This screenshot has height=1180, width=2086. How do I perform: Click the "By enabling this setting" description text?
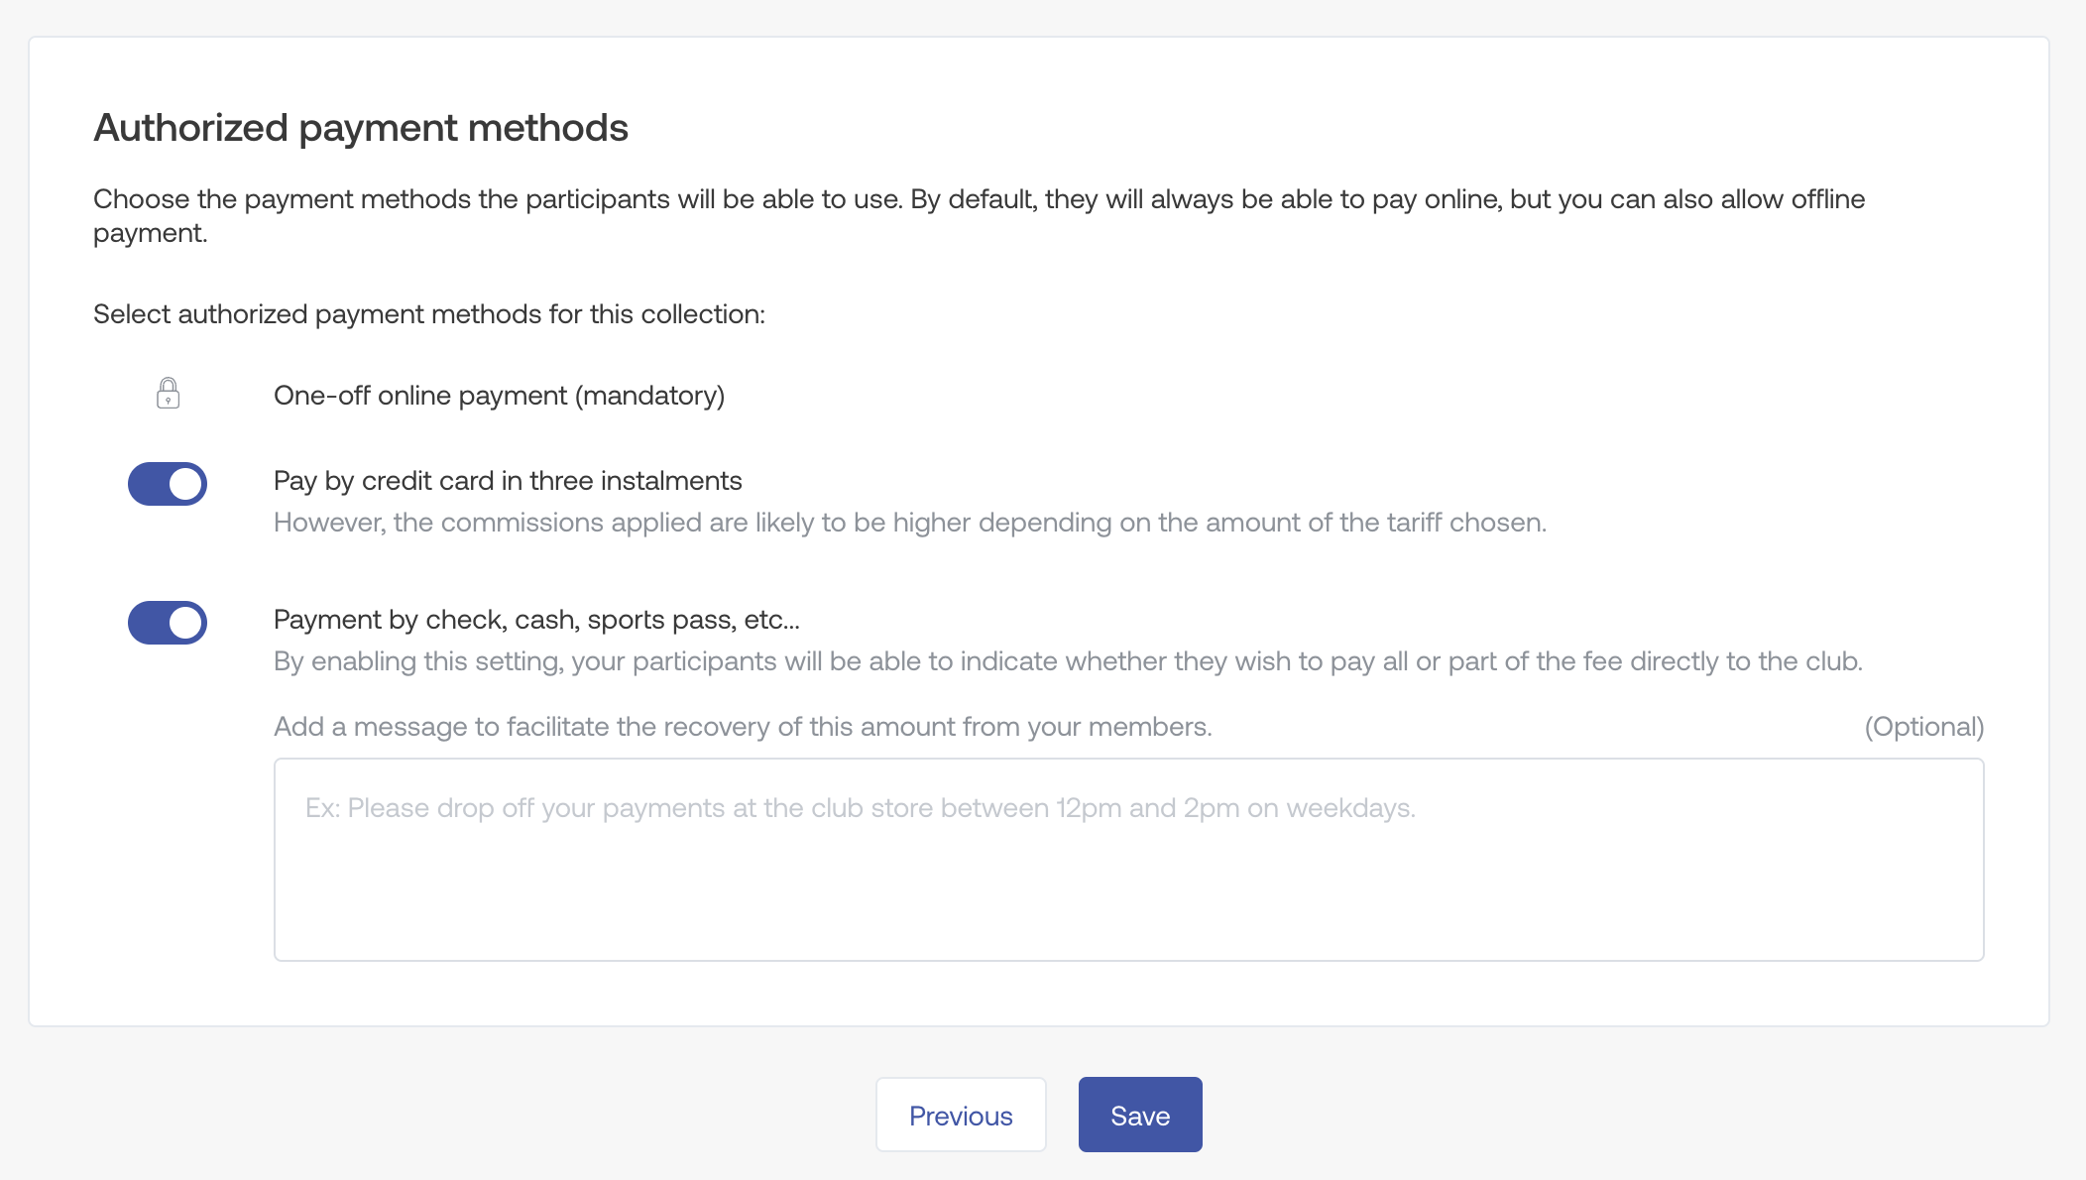click(1068, 661)
